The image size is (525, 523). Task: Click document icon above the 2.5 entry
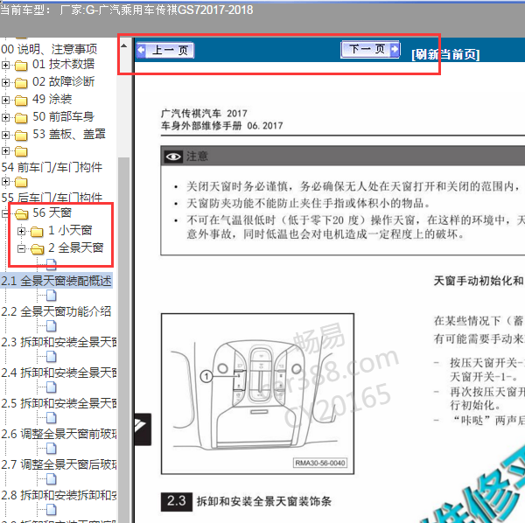(52, 387)
